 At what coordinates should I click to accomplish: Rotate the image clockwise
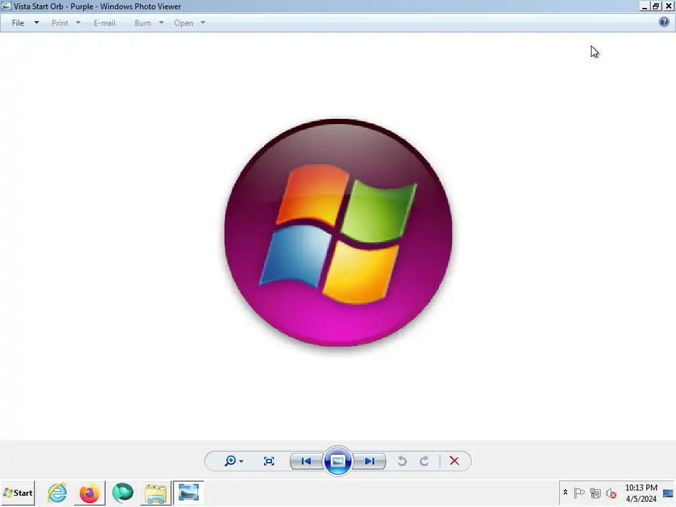coord(424,461)
